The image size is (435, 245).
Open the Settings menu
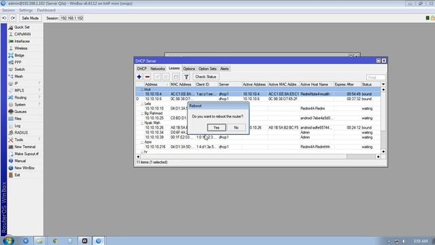(26, 10)
